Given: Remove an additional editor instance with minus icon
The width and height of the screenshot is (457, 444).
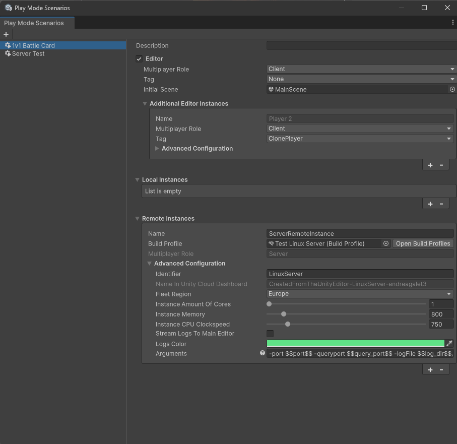Looking at the screenshot, I should tap(442, 165).
